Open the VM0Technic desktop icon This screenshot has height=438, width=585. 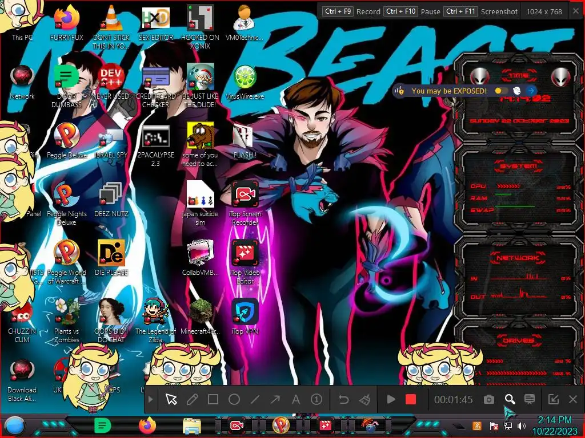click(x=245, y=18)
